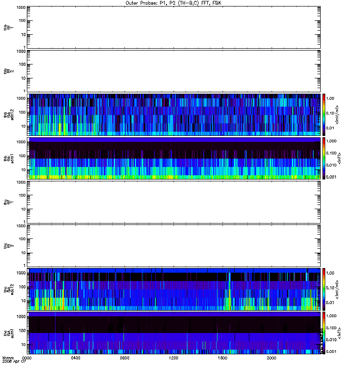Click the color bar beside thb fbk scm1
Image resolution: width=347 pixels, height=371 pixels.
click(x=324, y=158)
